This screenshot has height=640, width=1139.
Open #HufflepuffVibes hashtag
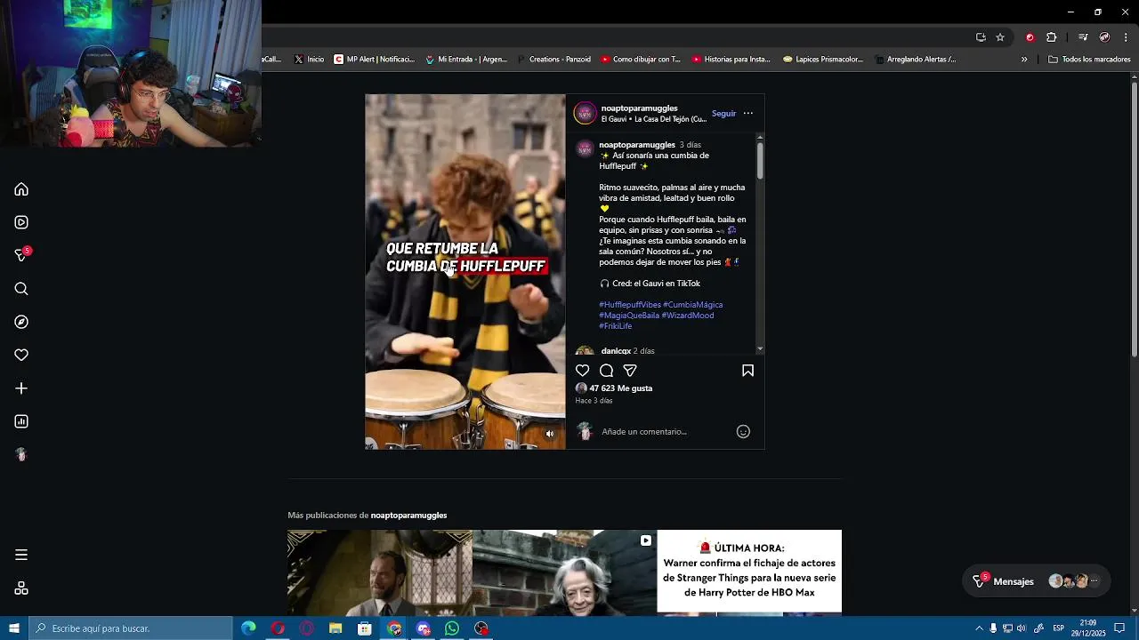point(630,305)
